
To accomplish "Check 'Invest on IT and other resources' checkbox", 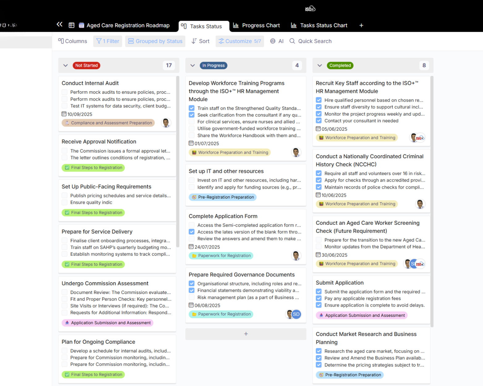I will (x=192, y=180).
